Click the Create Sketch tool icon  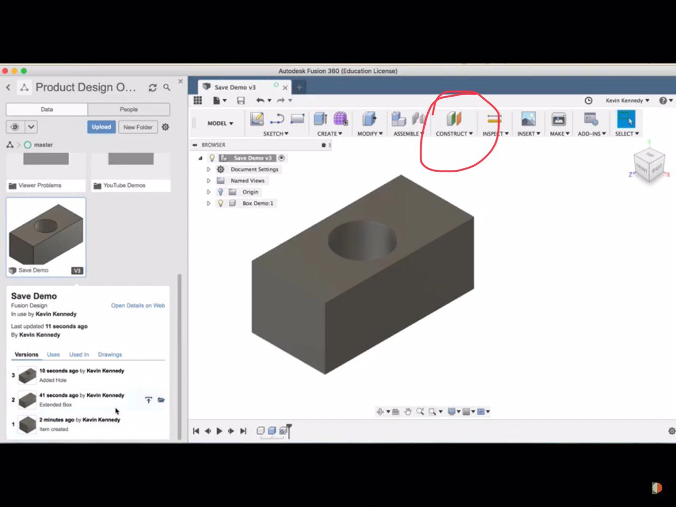click(257, 119)
